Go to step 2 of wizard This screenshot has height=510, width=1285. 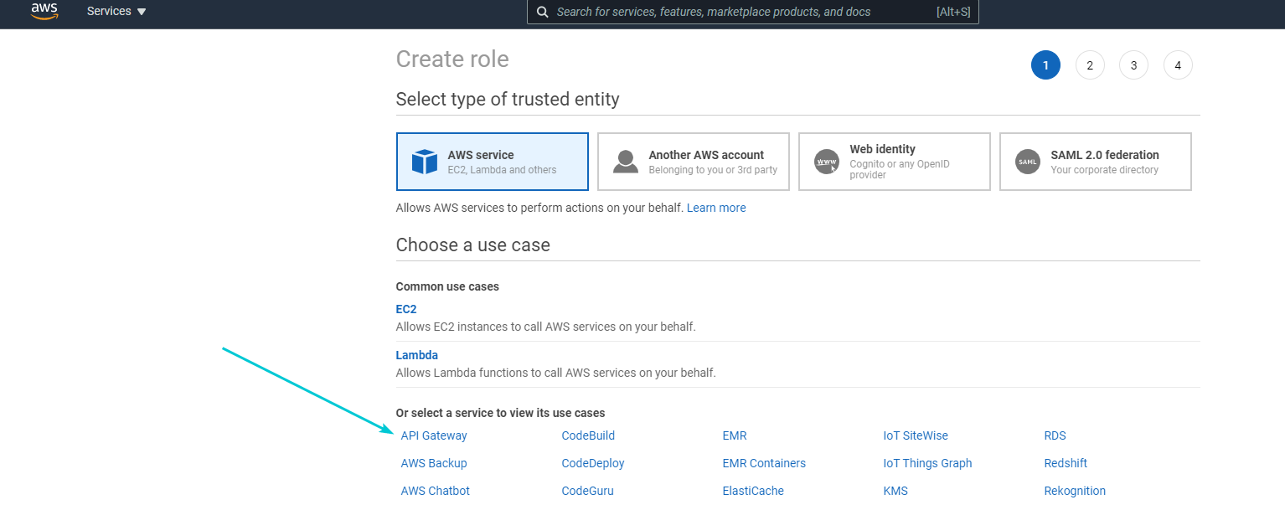pos(1090,65)
